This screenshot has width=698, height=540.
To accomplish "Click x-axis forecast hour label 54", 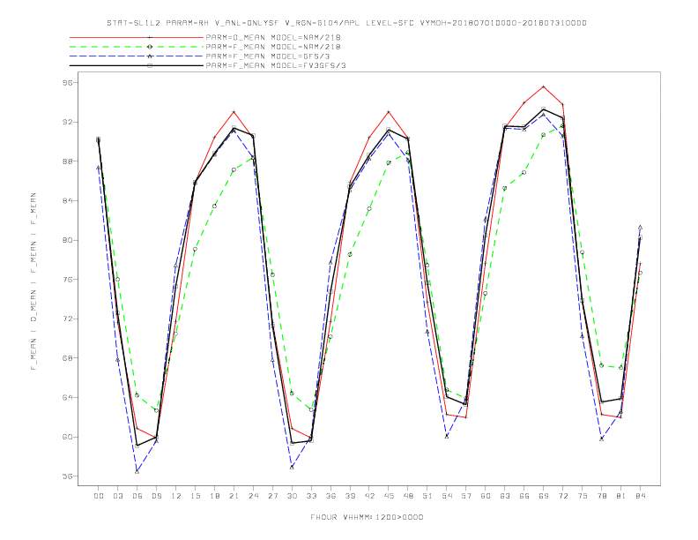I will [x=447, y=496].
